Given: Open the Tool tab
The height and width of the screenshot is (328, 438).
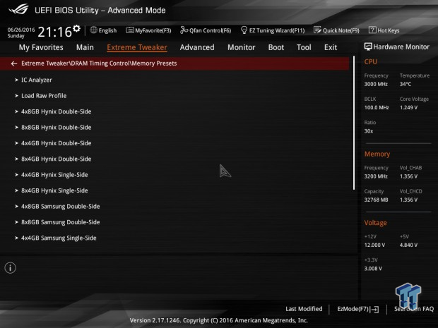Looking at the screenshot, I should point(304,47).
